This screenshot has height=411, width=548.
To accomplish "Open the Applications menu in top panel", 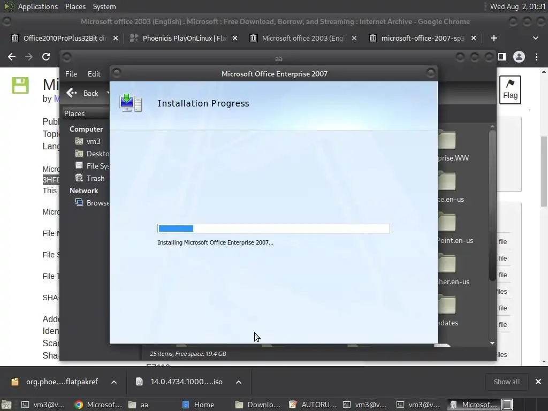I will [38, 6].
